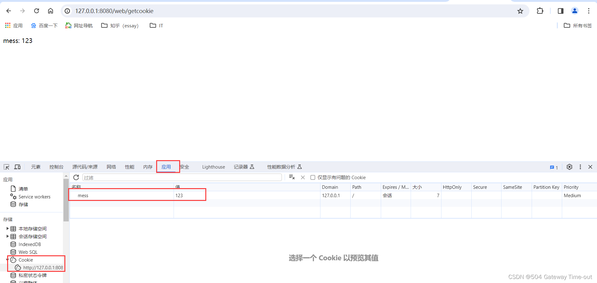Image resolution: width=597 pixels, height=283 pixels.
Task: Enable 仅显示有问题的 Cookie checkbox
Action: (313, 178)
